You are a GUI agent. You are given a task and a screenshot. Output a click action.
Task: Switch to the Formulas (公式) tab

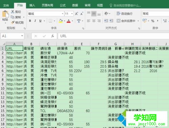(x=63, y=5)
